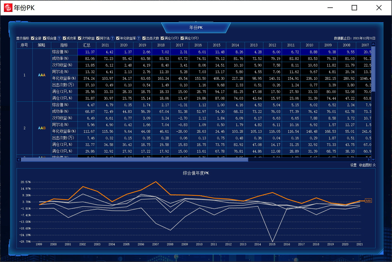Select the 年份PK tab header
Screen dimensions: 392x262
click(x=196, y=28)
